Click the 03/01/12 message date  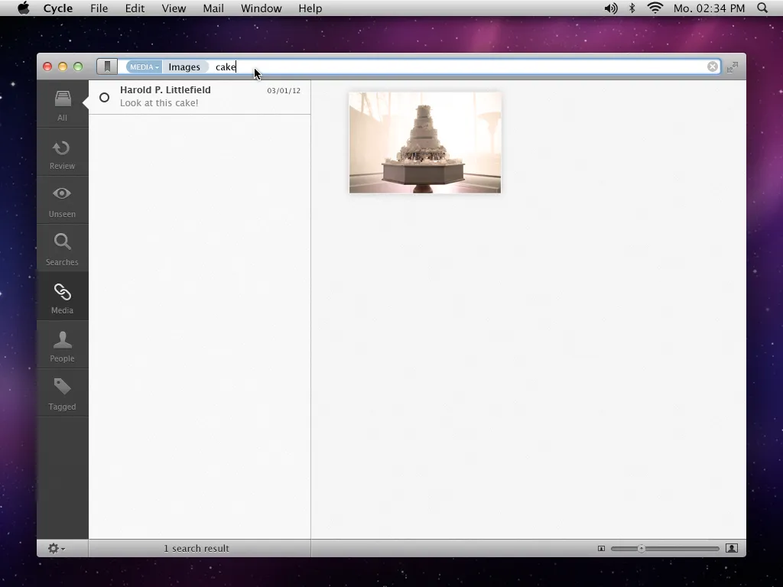tap(284, 90)
